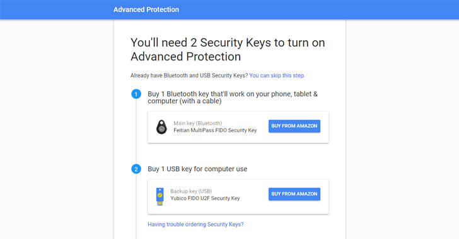459x239 pixels.
Task: Click the 'Main key (Bluetooth)' label
Action: point(197,123)
